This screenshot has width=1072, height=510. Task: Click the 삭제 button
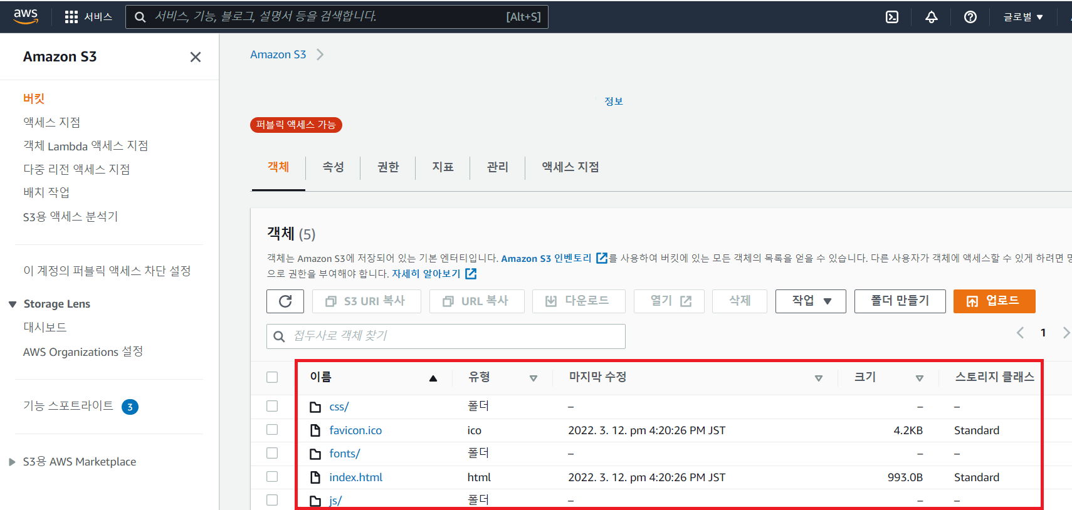[740, 301]
